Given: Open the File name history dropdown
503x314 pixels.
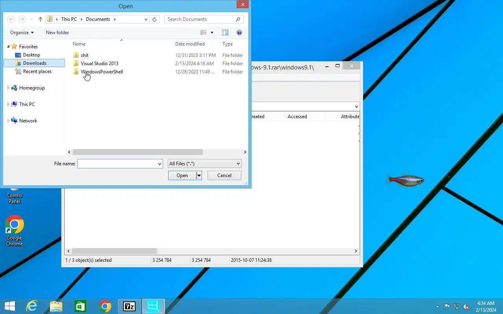Looking at the screenshot, I should point(160,164).
